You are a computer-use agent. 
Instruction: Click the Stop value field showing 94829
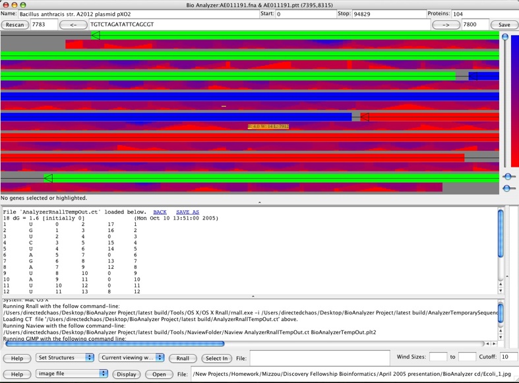click(x=389, y=14)
